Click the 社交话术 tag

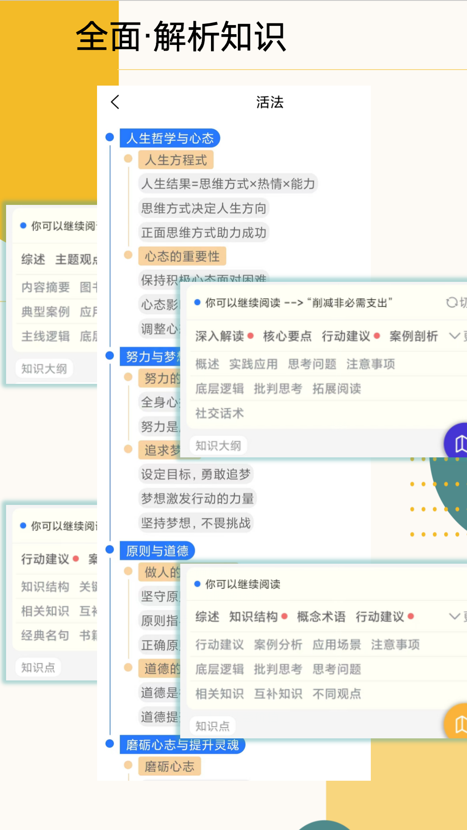(220, 413)
